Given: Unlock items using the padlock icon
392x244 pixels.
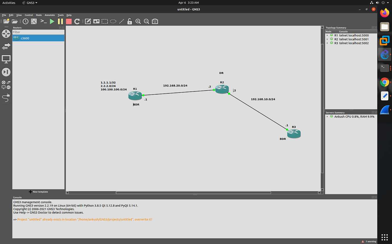Looking at the screenshot, I should [x=130, y=21].
